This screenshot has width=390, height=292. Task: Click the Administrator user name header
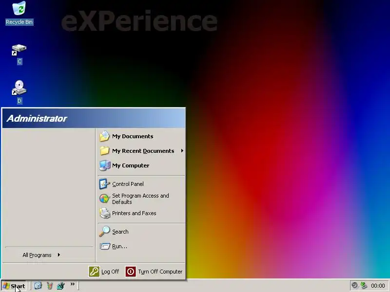37,118
